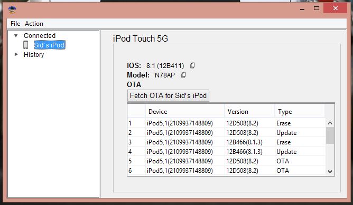Click the Device cell in row 6
The image size is (353, 205).
click(185, 171)
